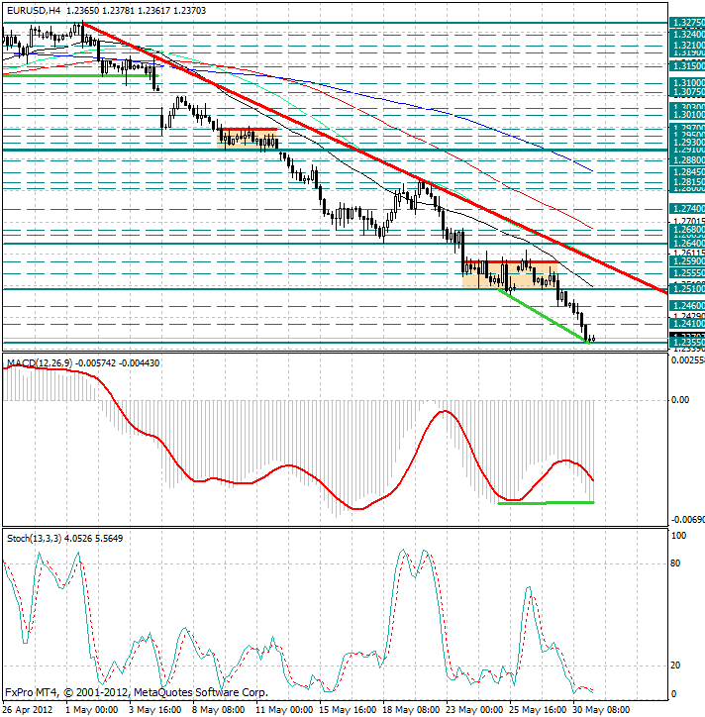Viewport: 705px width, 717px height.
Task: Select the 1.29300 price level label
Action: point(687,143)
